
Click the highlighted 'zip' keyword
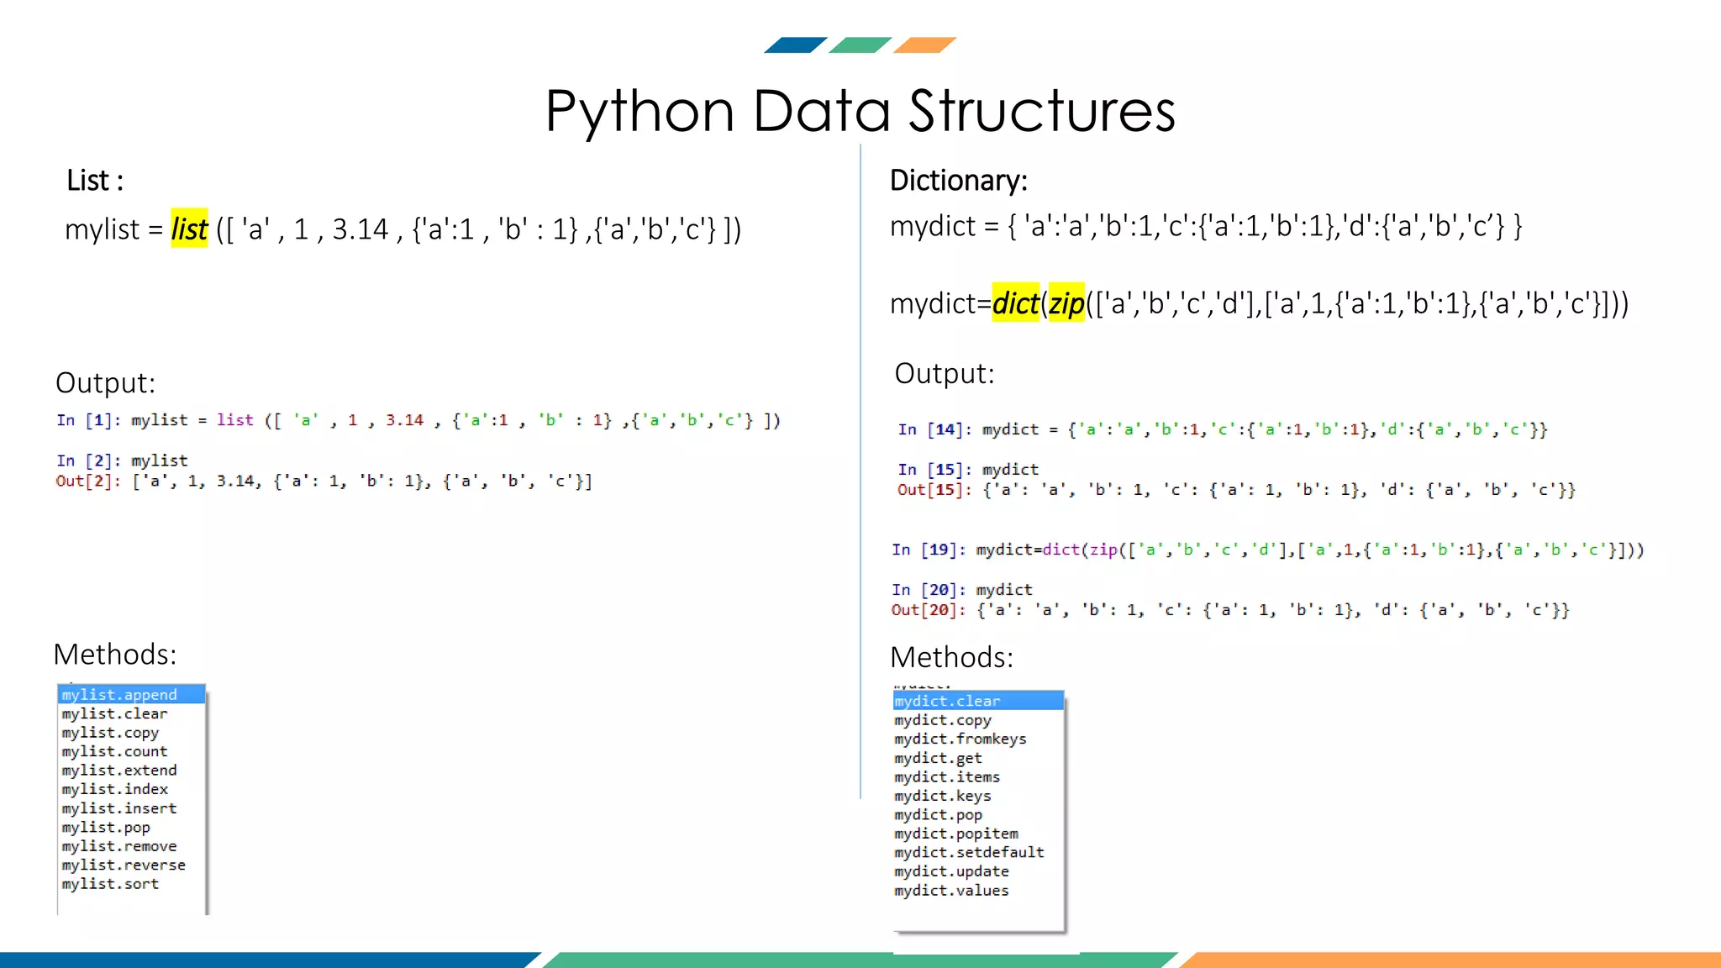(1066, 303)
